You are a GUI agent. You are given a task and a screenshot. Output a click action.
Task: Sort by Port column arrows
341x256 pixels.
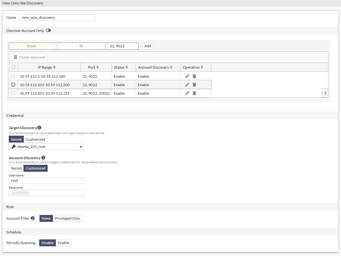[x=98, y=67]
